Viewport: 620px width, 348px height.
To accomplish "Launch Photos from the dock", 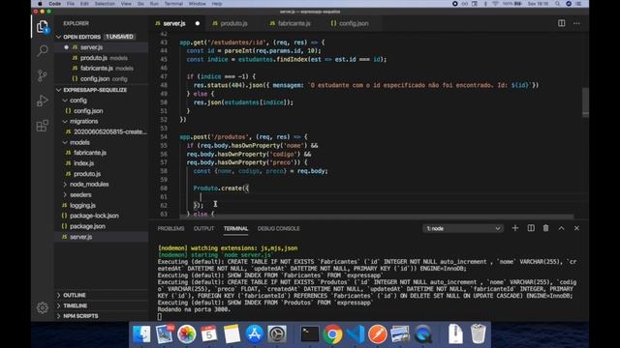I will point(187,333).
